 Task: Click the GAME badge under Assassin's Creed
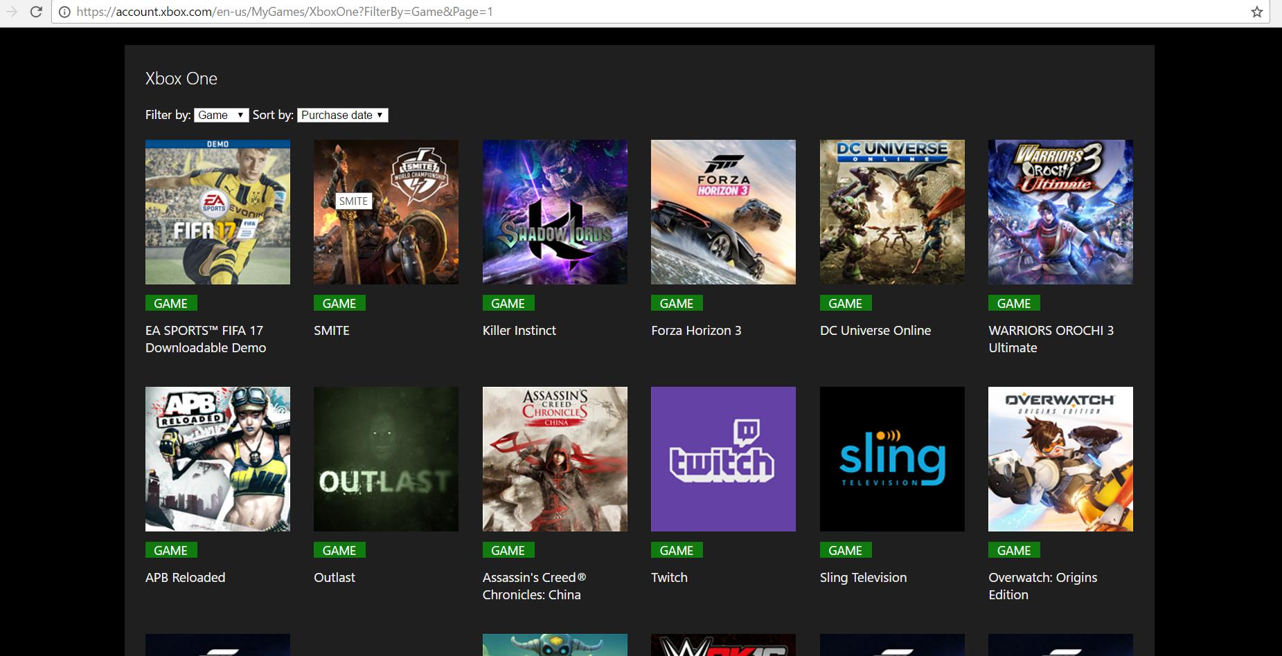coord(508,550)
